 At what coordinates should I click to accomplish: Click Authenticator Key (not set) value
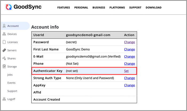(72, 71)
